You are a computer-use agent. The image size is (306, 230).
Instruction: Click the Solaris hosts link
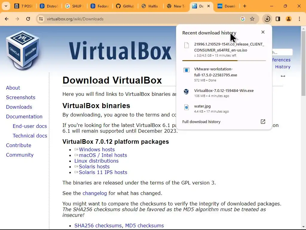(x=94, y=167)
